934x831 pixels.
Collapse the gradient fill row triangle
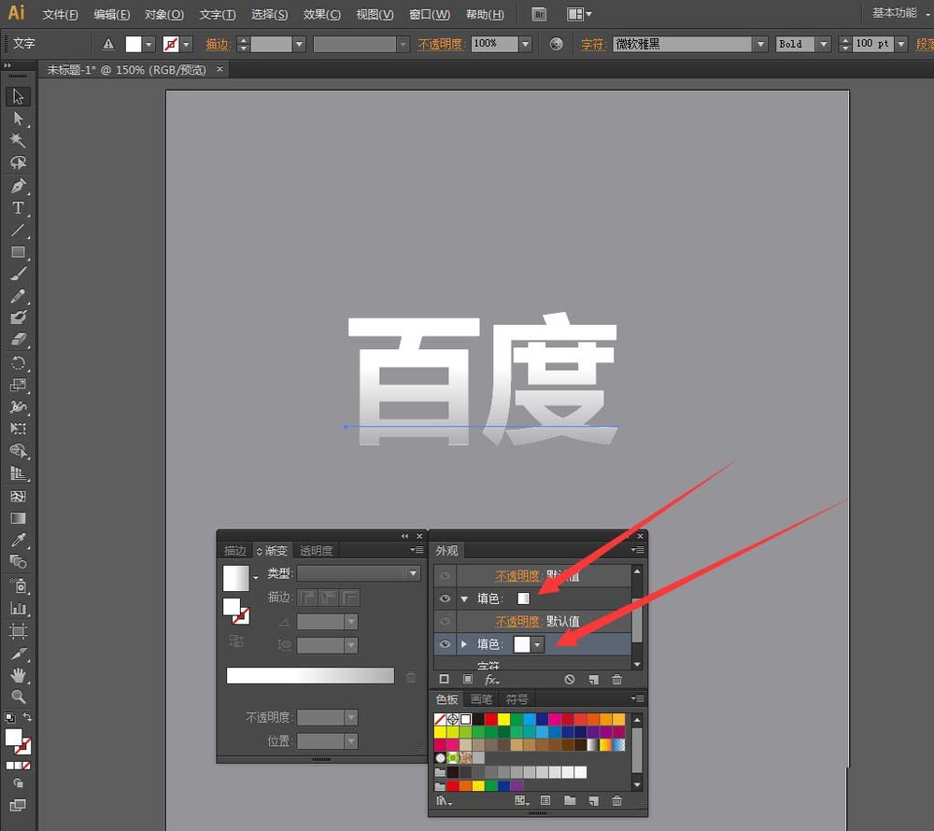(464, 599)
